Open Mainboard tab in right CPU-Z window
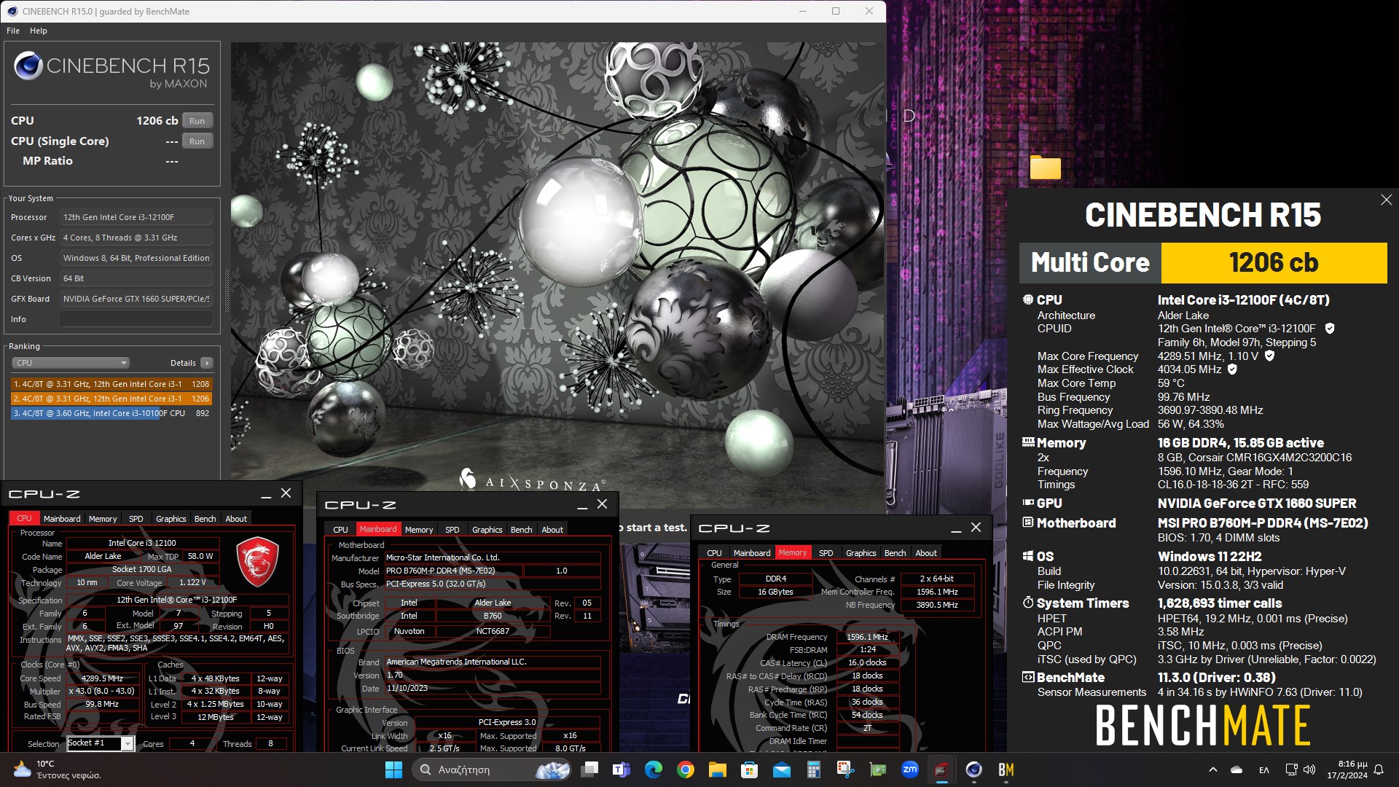 (752, 553)
